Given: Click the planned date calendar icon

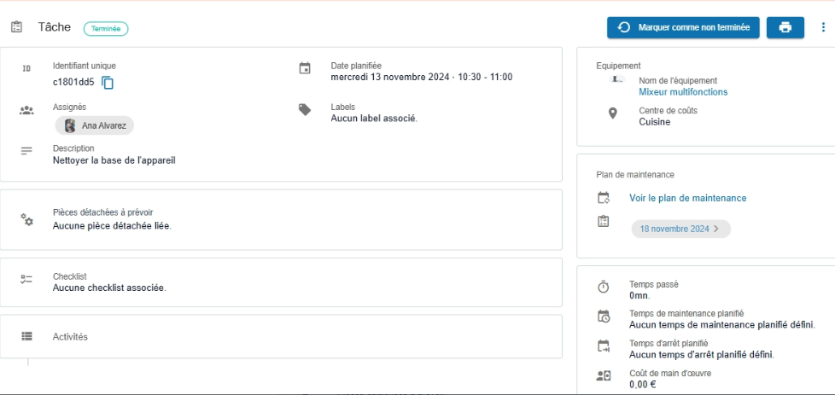Looking at the screenshot, I should 305,69.
